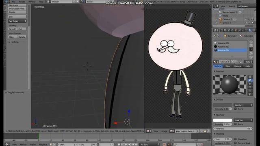Click the Sphere mesh icon in outliner
This screenshot has width=260, height=146.
(x=220, y=23)
